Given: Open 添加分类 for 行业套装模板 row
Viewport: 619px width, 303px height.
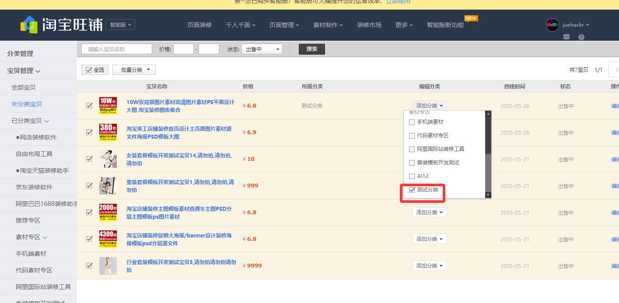Looking at the screenshot, I should [x=430, y=266].
